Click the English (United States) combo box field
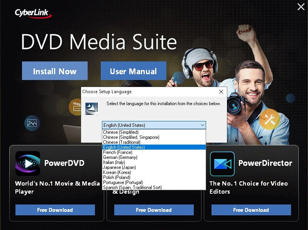Viewport: 308px width, 230px height. coord(154,125)
